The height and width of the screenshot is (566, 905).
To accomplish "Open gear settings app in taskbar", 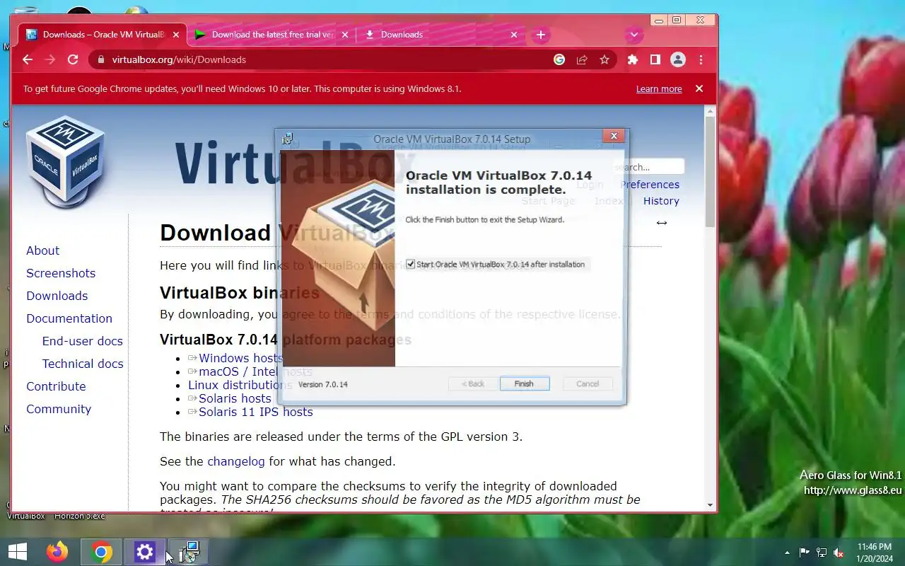I will tap(145, 552).
